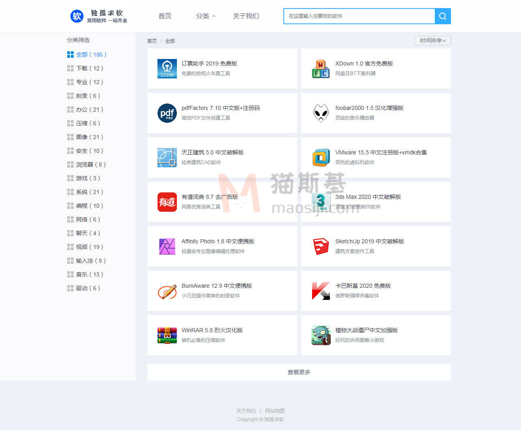
Task: Click the Copyright © 独孤求软 footer text
Action: (261, 419)
